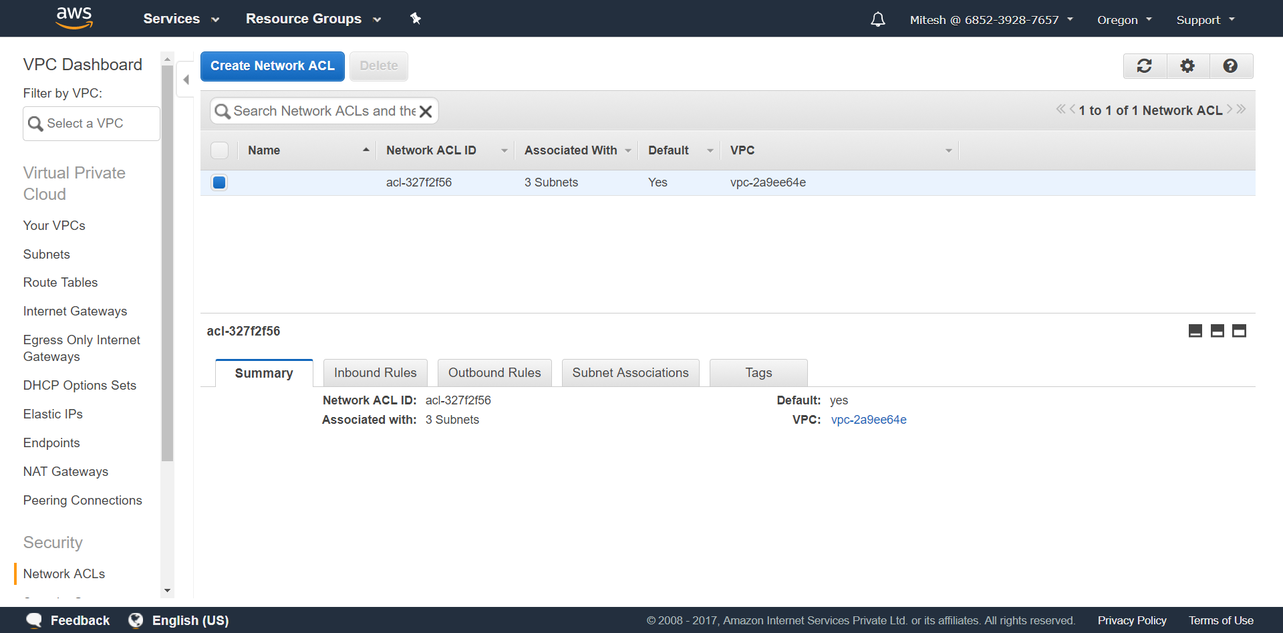Screen dimensions: 1283x633
Task: Go to first page of results
Action: 1060,109
